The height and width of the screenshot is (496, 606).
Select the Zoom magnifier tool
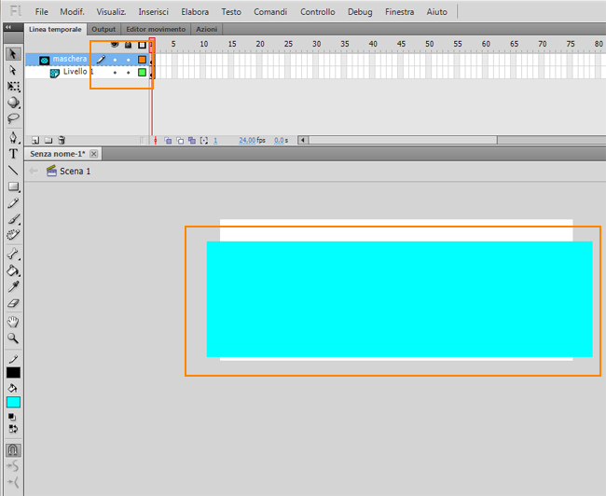(x=13, y=338)
